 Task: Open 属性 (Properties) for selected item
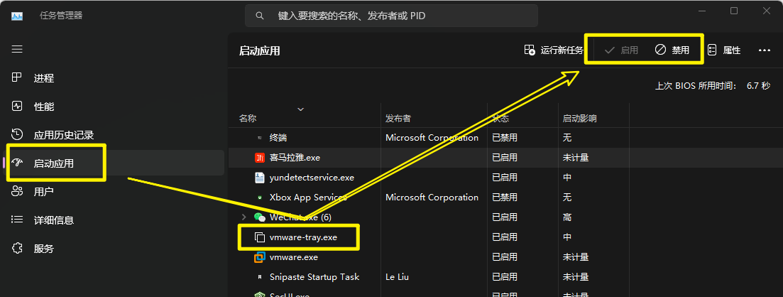click(723, 50)
